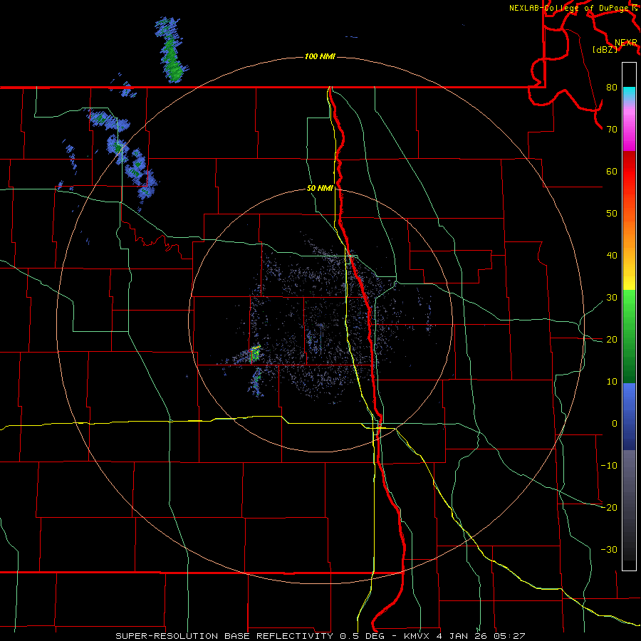
Task: Click the green band of the dBZ color bar
Action: [629, 336]
